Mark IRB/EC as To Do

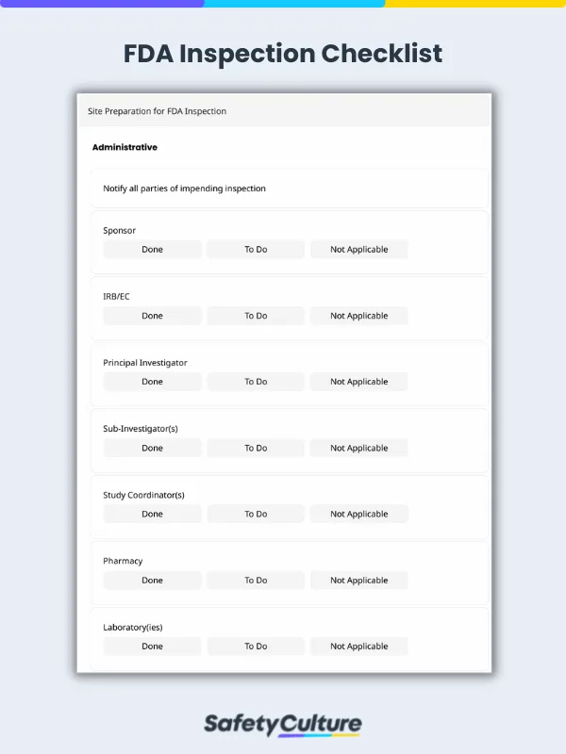(x=255, y=315)
